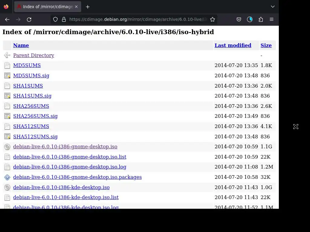Click the MD5SUMS file icon
This screenshot has height=232, width=310.
coord(7,66)
